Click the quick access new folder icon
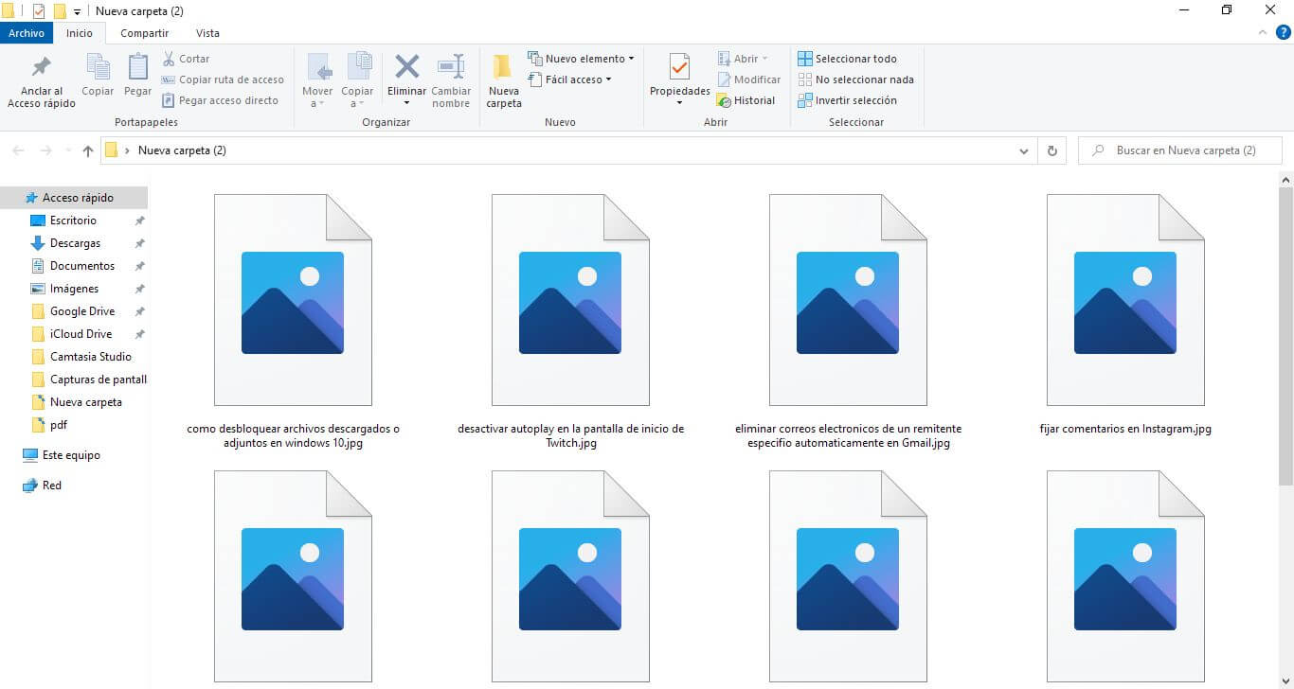 (x=60, y=11)
